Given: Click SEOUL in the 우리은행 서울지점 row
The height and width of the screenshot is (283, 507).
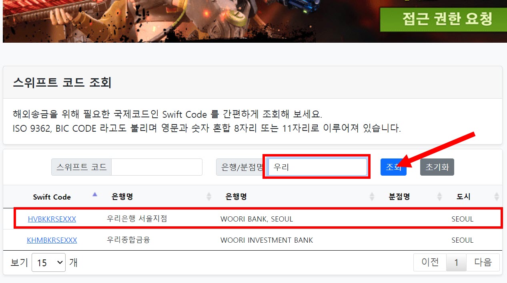Looking at the screenshot, I should (462, 219).
